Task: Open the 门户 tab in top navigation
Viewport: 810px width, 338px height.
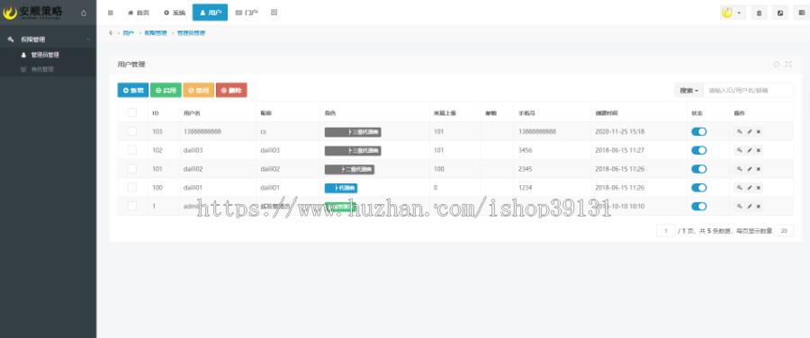Action: tap(247, 13)
